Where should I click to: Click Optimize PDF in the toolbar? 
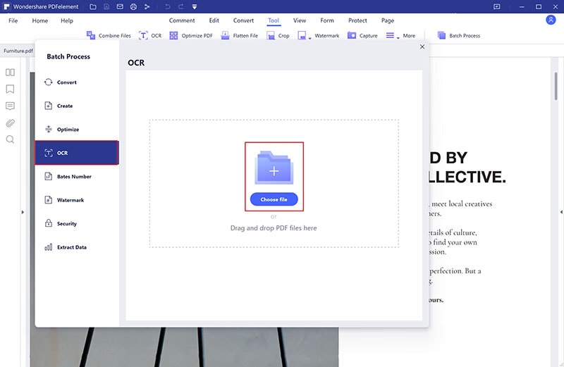[x=191, y=36]
